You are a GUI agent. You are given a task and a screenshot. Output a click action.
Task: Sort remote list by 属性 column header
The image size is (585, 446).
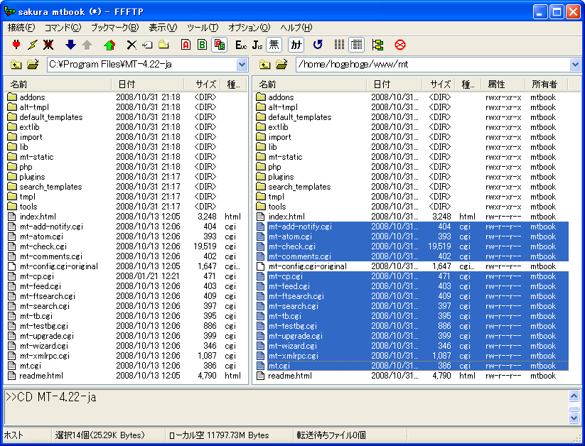coord(503,85)
